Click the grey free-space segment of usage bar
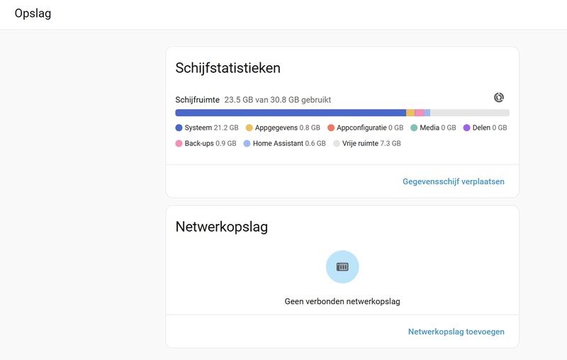This screenshot has height=360, width=567. pos(470,113)
